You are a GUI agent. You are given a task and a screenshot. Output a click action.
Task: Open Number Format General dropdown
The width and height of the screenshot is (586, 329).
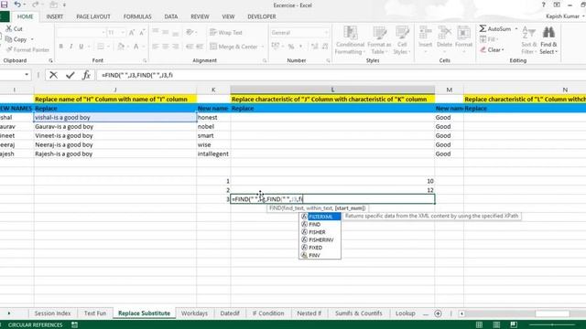tap(326, 33)
